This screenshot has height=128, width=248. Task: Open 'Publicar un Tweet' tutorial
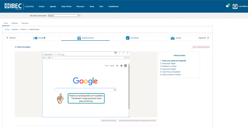(x=169, y=66)
